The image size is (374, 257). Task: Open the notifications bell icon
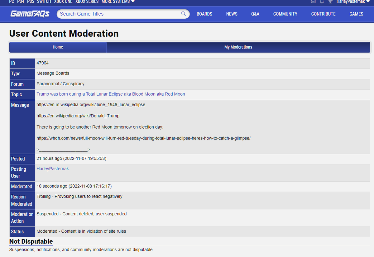click(x=322, y=2)
